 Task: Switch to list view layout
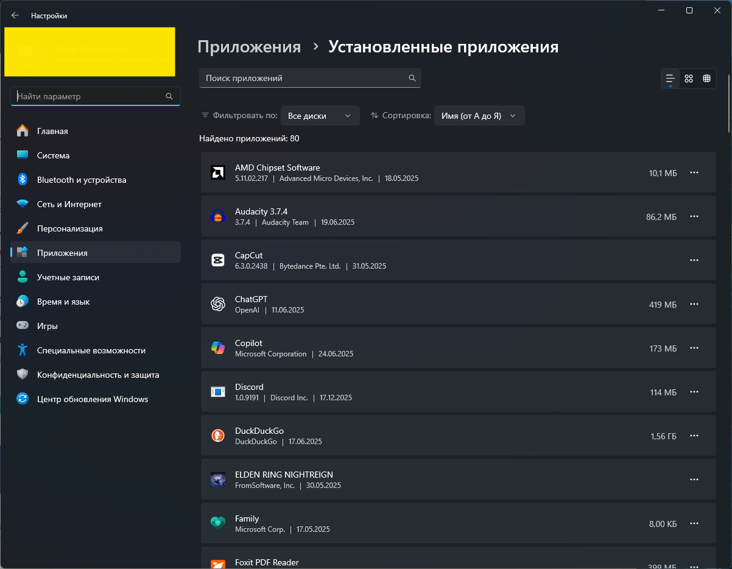[670, 79]
